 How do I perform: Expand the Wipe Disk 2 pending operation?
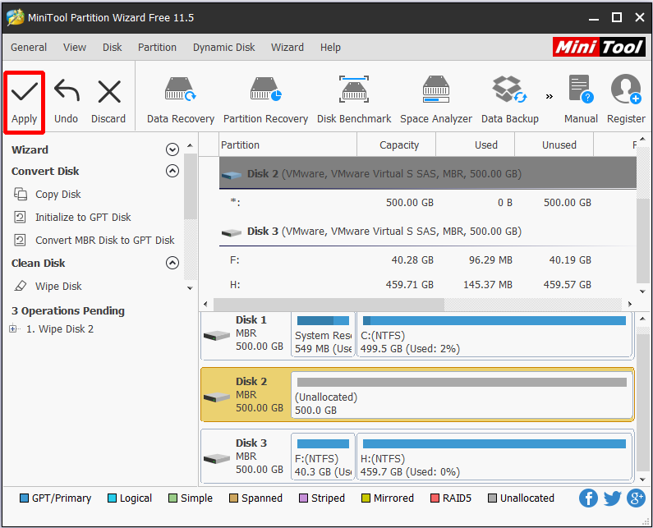click(13, 329)
